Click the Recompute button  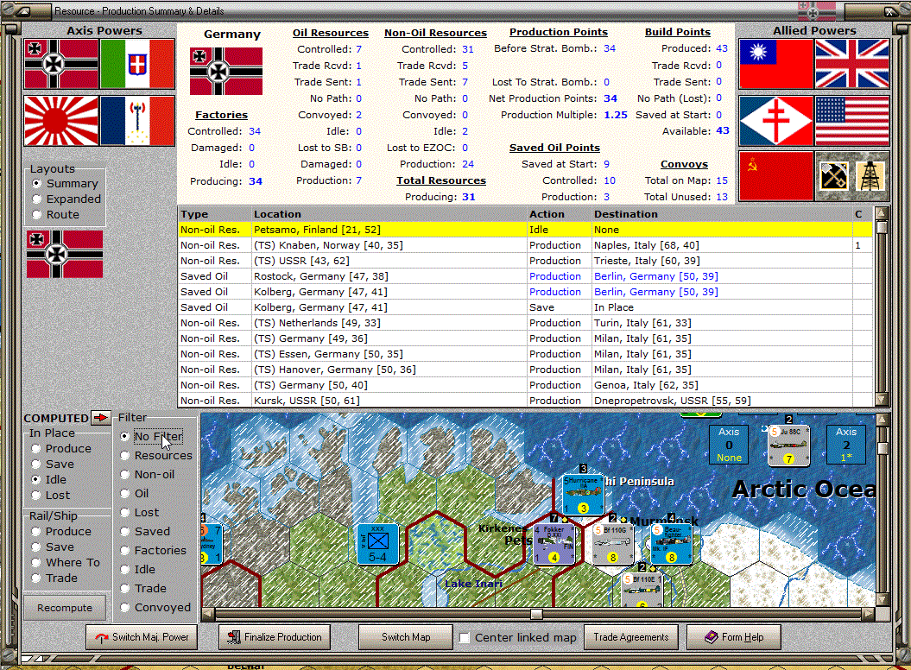(65, 608)
